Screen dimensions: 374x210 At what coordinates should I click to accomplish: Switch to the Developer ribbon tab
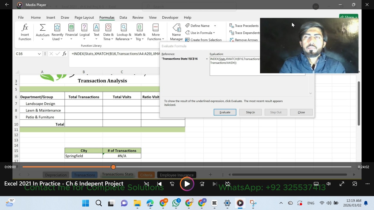click(x=170, y=17)
